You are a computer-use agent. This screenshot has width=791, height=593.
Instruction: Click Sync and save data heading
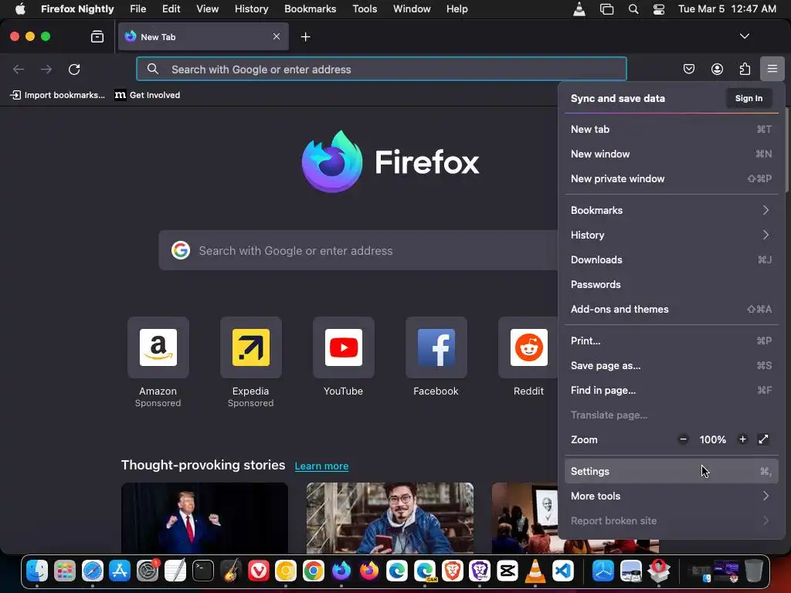[x=617, y=98]
